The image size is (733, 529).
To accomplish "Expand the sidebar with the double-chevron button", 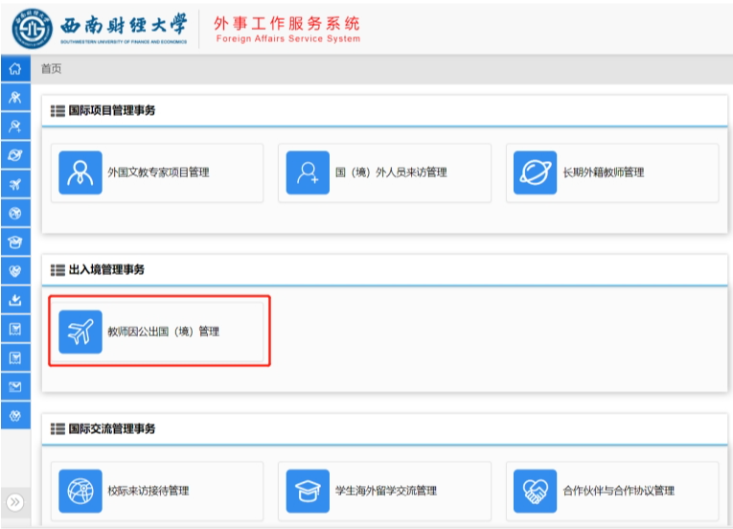I will pyautogui.click(x=15, y=502).
